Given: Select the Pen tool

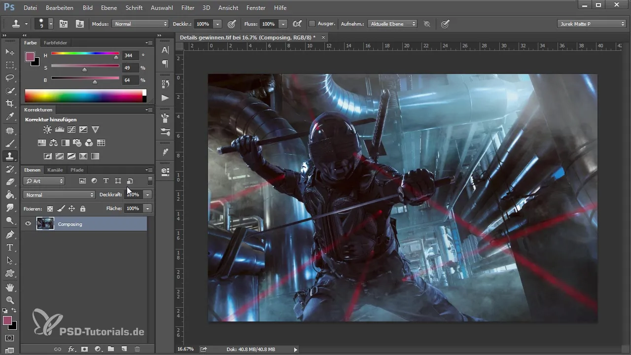Looking at the screenshot, I should pyautogui.click(x=10, y=234).
